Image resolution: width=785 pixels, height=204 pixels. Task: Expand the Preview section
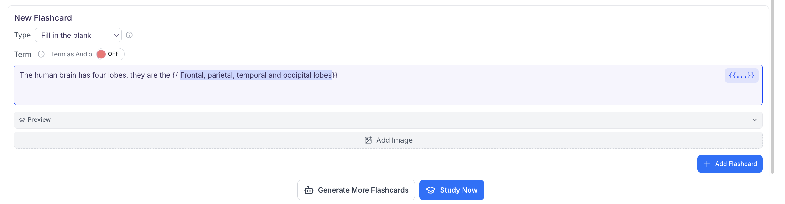point(388,120)
